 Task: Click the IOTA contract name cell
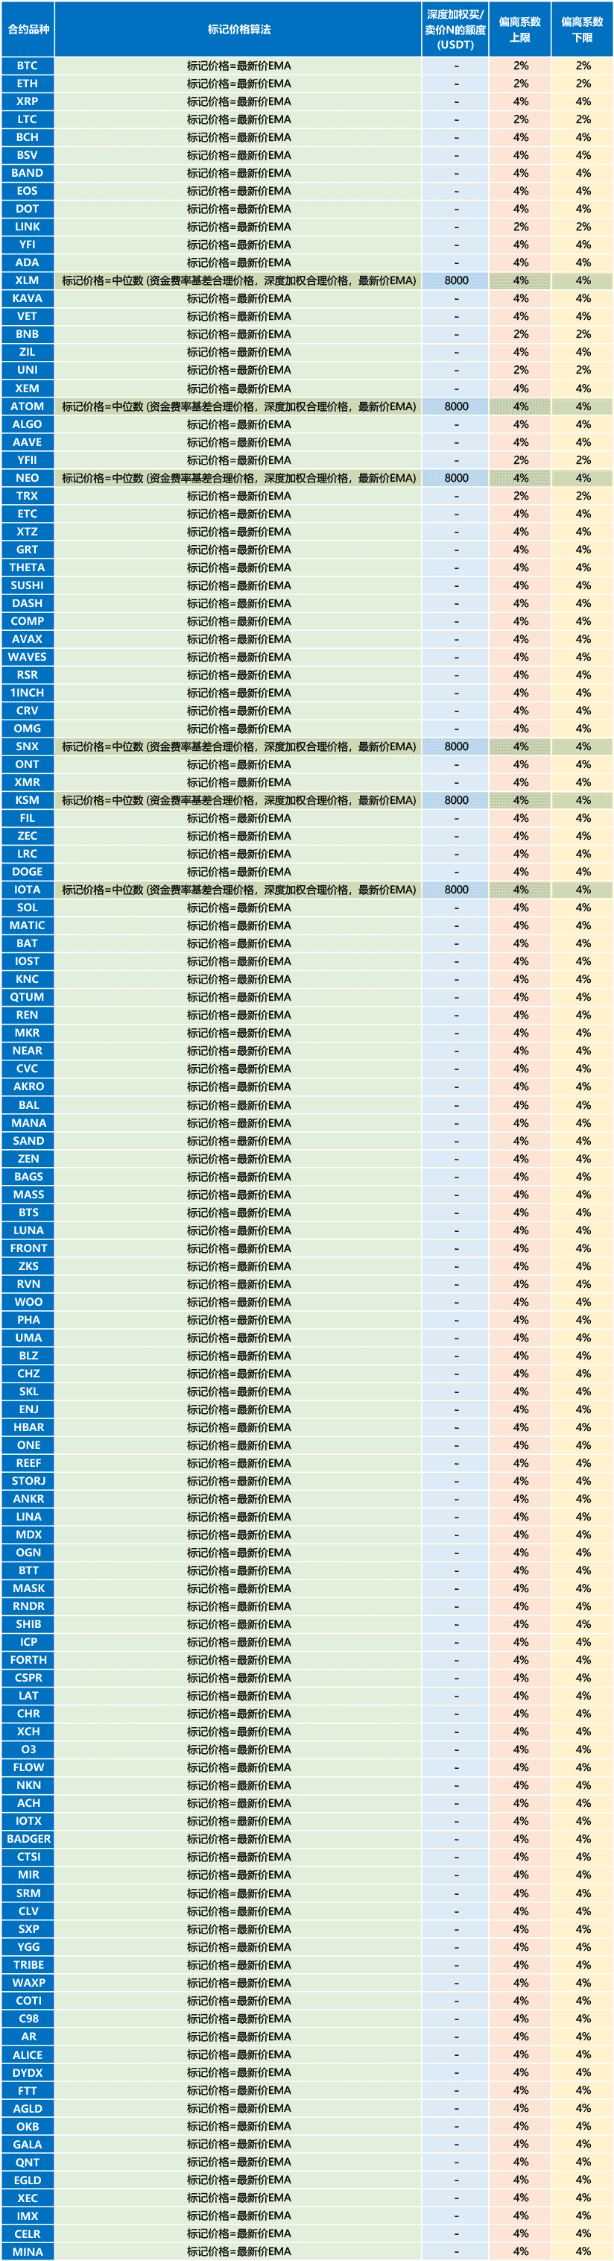[x=27, y=890]
